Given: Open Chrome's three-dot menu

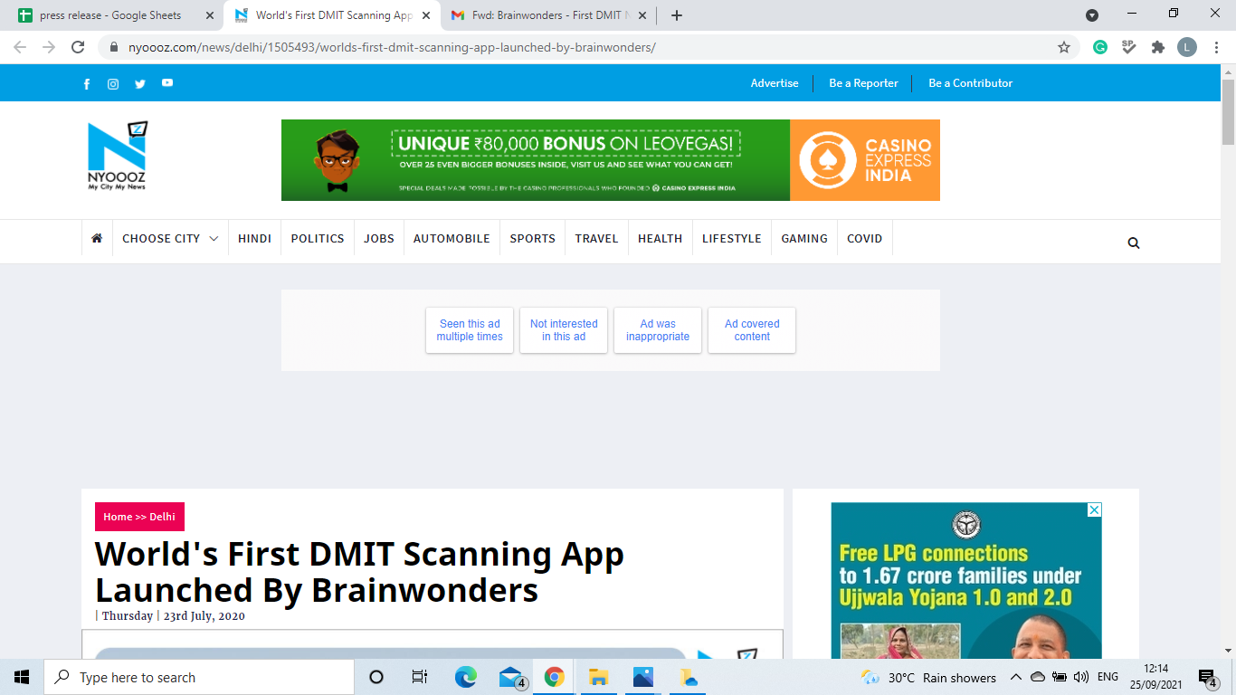Looking at the screenshot, I should coord(1215,47).
